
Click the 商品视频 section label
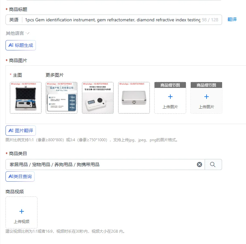tap(15, 192)
